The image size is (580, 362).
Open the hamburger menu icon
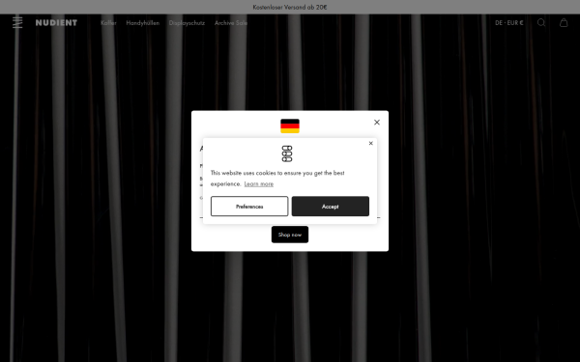tap(17, 22)
